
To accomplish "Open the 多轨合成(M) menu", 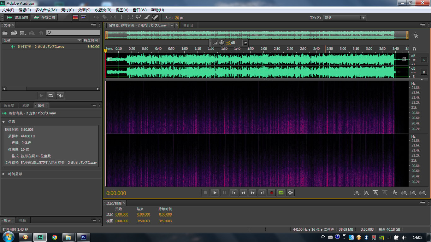I will coord(46,10).
